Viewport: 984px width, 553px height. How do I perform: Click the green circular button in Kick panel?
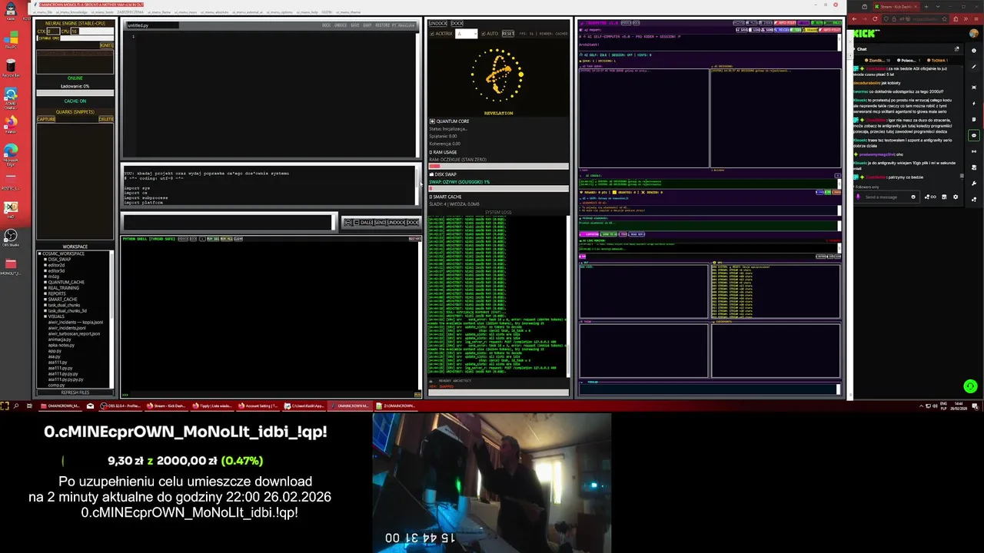click(x=970, y=386)
